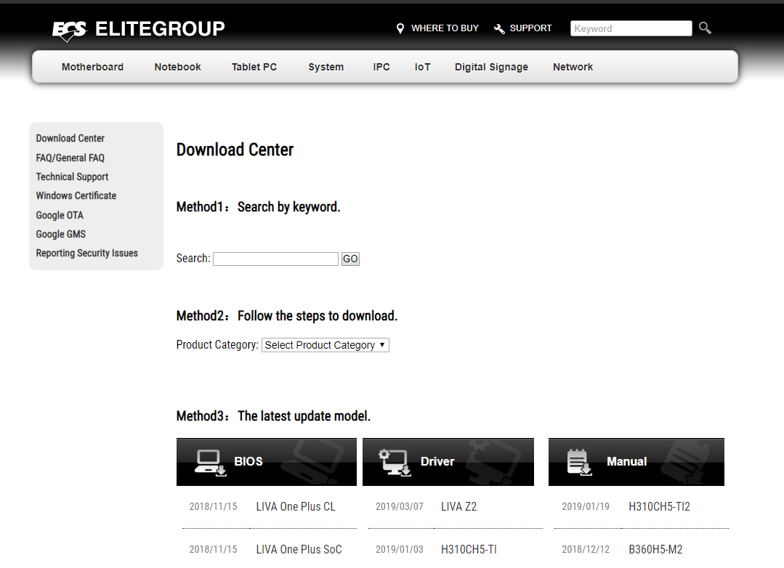The height and width of the screenshot is (568, 784).
Task: Click the Manual section header label
Action: click(626, 461)
